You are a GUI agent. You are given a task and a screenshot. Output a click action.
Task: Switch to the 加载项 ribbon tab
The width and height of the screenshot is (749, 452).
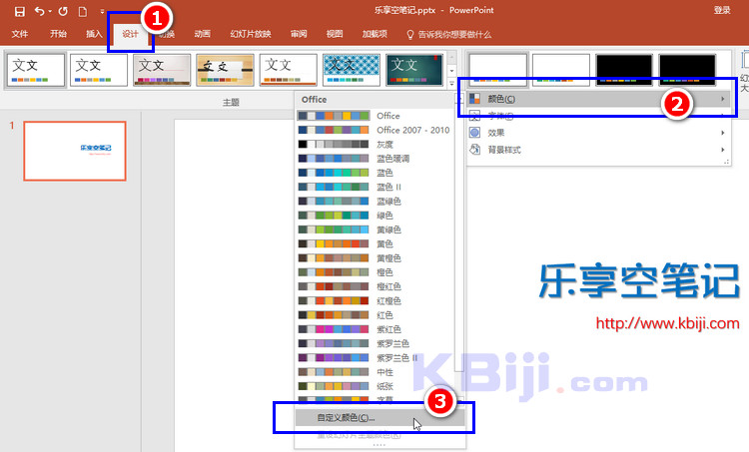[x=374, y=34]
